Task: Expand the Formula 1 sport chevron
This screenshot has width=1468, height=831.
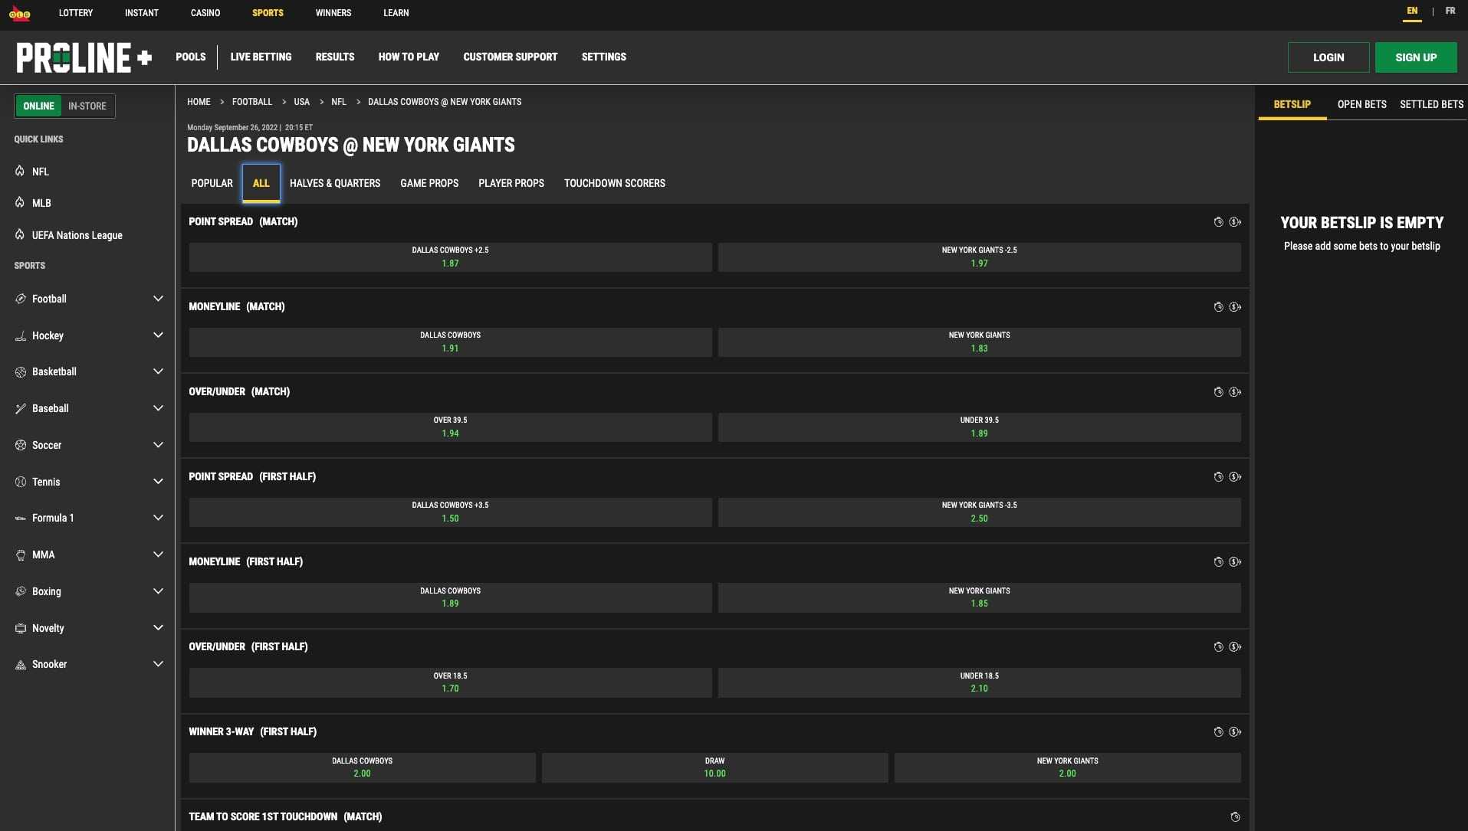Action: click(x=158, y=518)
